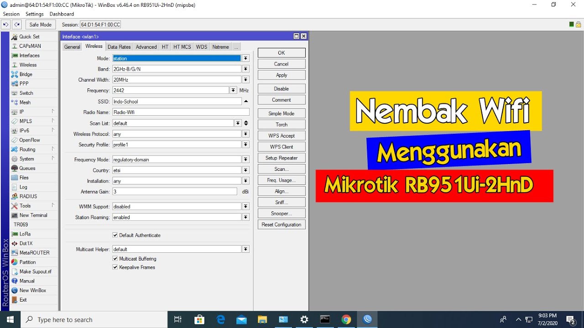Click the Apply button
The width and height of the screenshot is (584, 328).
(x=282, y=75)
